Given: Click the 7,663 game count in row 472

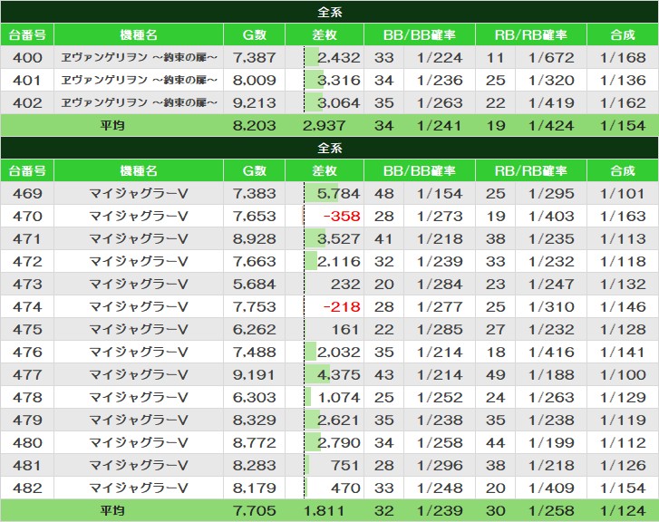Looking at the screenshot, I should click(255, 262).
